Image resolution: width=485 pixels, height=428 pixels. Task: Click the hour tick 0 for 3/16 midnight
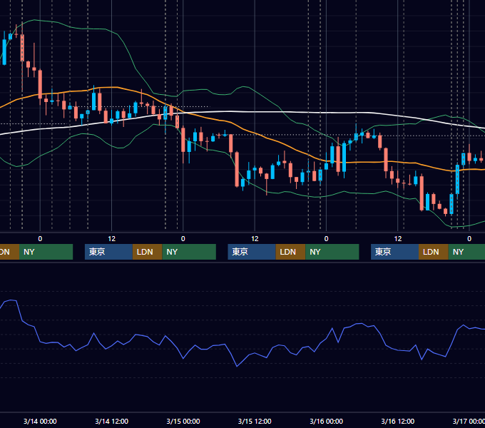tap(326, 239)
